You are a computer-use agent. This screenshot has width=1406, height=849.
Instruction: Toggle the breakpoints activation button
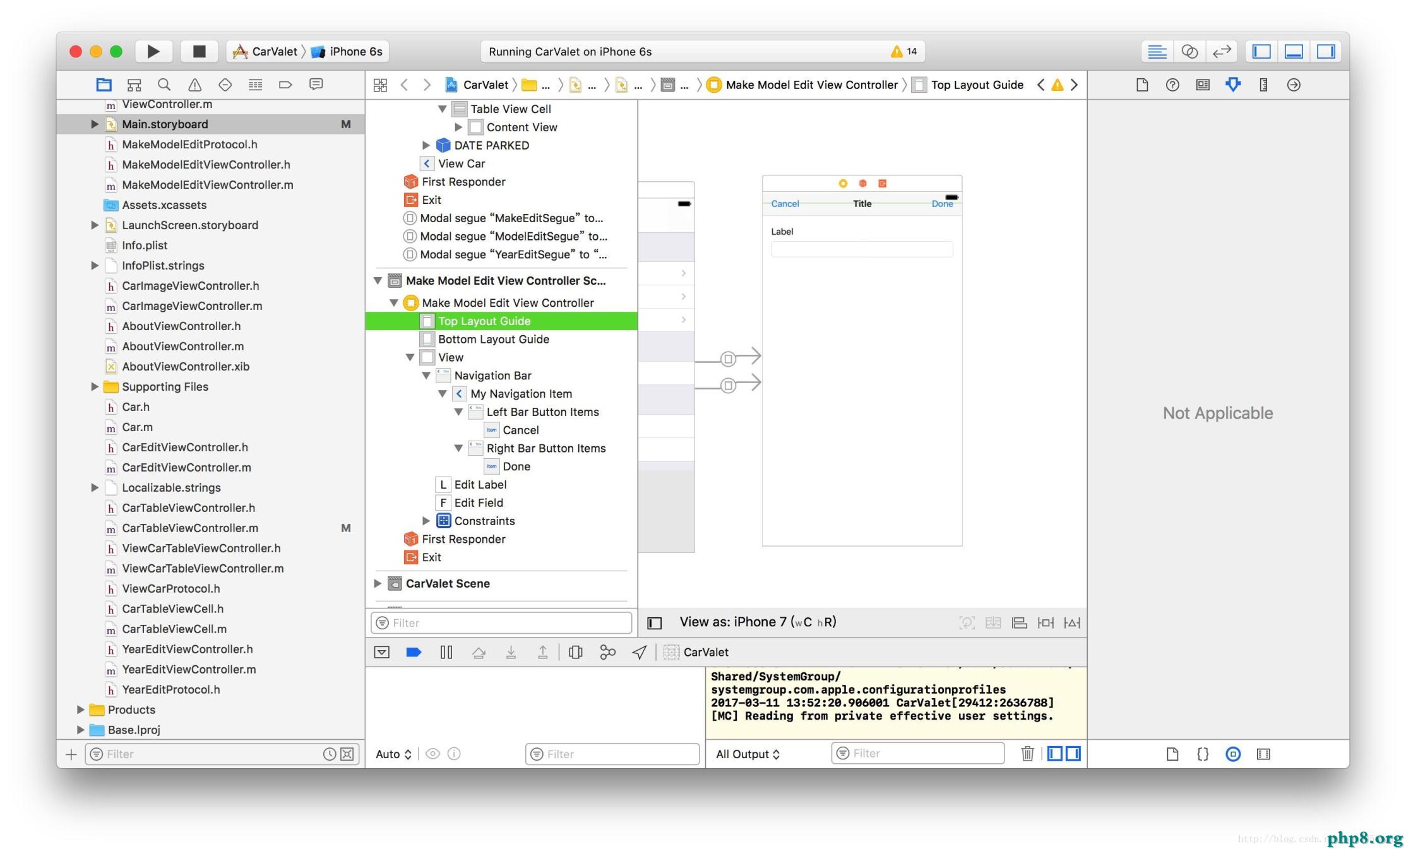click(x=414, y=652)
